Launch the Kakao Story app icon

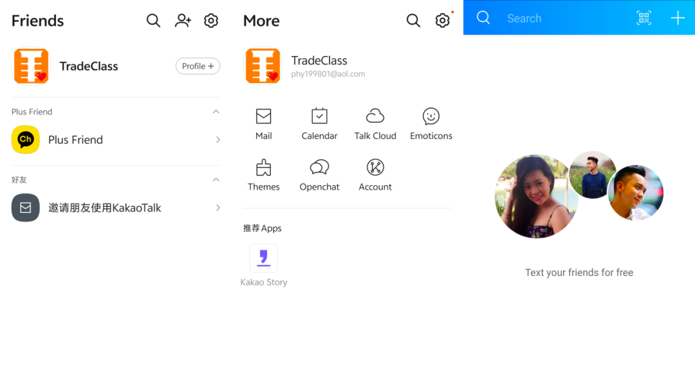click(x=264, y=259)
